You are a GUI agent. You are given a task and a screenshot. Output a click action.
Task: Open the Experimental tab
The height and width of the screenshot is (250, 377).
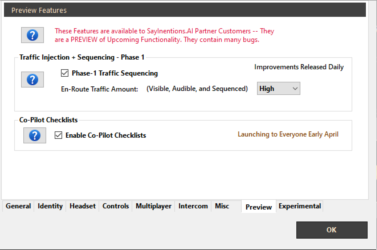point(300,206)
